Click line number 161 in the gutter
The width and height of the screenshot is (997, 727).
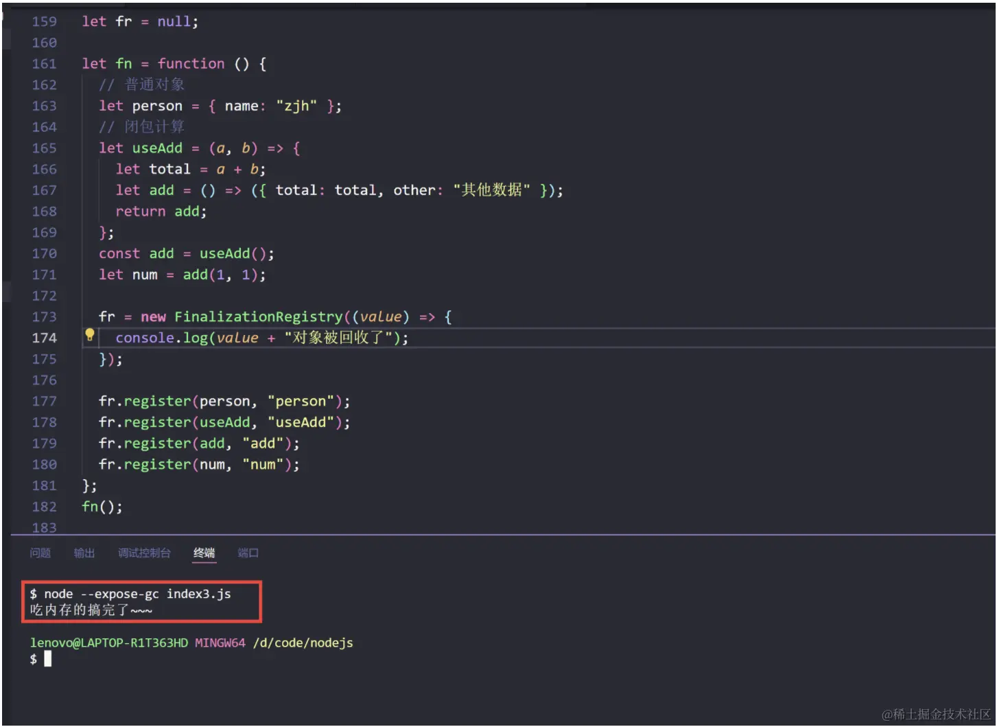[x=44, y=64]
